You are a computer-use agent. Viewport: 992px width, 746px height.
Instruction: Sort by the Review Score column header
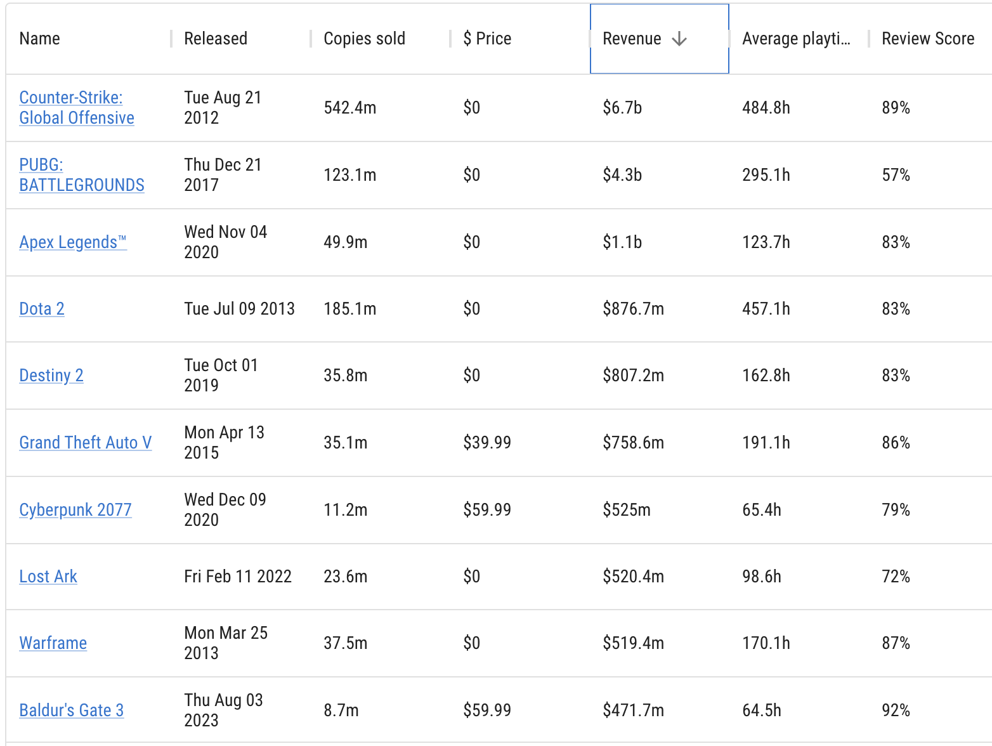click(x=928, y=39)
